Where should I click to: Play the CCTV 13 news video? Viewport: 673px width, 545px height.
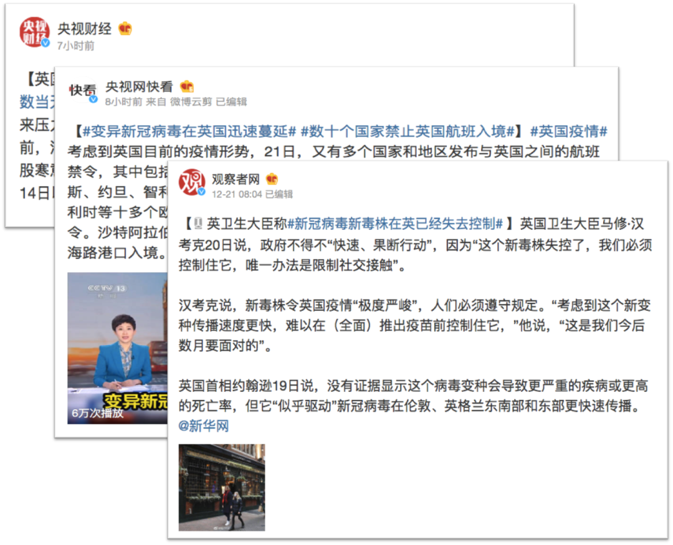pyautogui.click(x=117, y=348)
